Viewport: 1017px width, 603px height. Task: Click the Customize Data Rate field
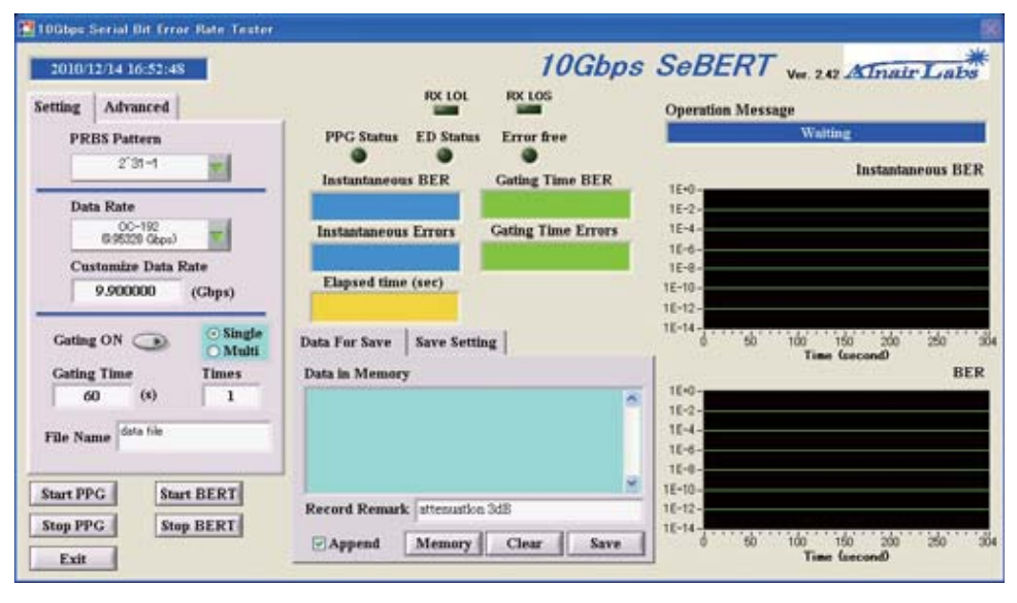tap(126, 291)
